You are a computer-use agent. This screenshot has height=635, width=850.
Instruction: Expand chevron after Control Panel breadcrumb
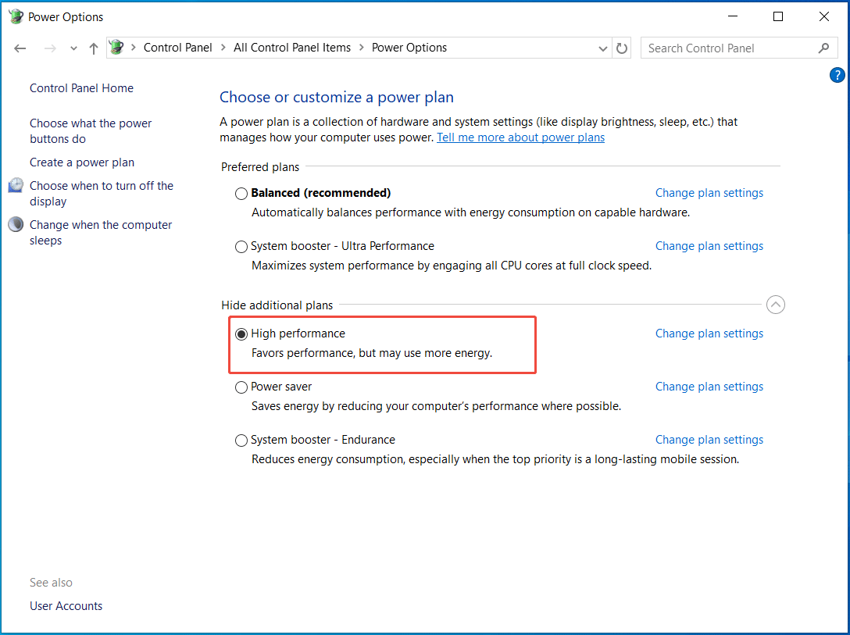pos(223,48)
